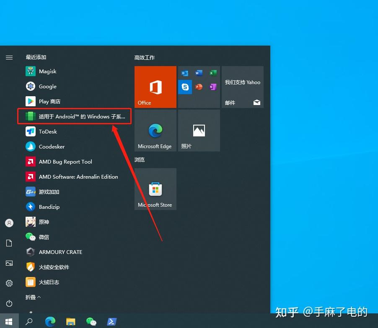Viewport: 378px width, 328px height.
Task: Open the Magisk app icon
Action: coord(30,71)
